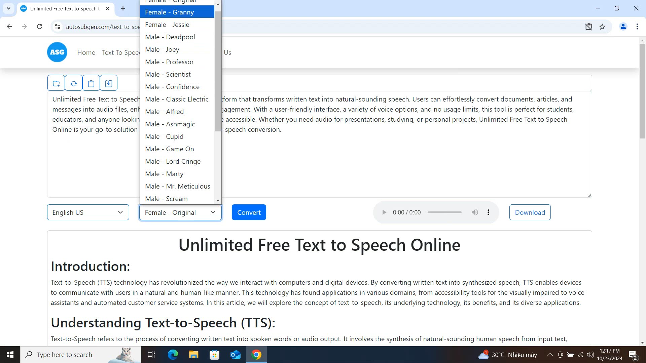Screen dimensions: 646x363
Task: Pick Male - Professor voice
Action: coord(177,62)
